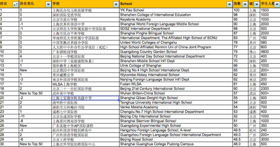The width and height of the screenshot is (280, 147).
Task: Click the WLSA上海学校 cell
Action: point(85,84)
